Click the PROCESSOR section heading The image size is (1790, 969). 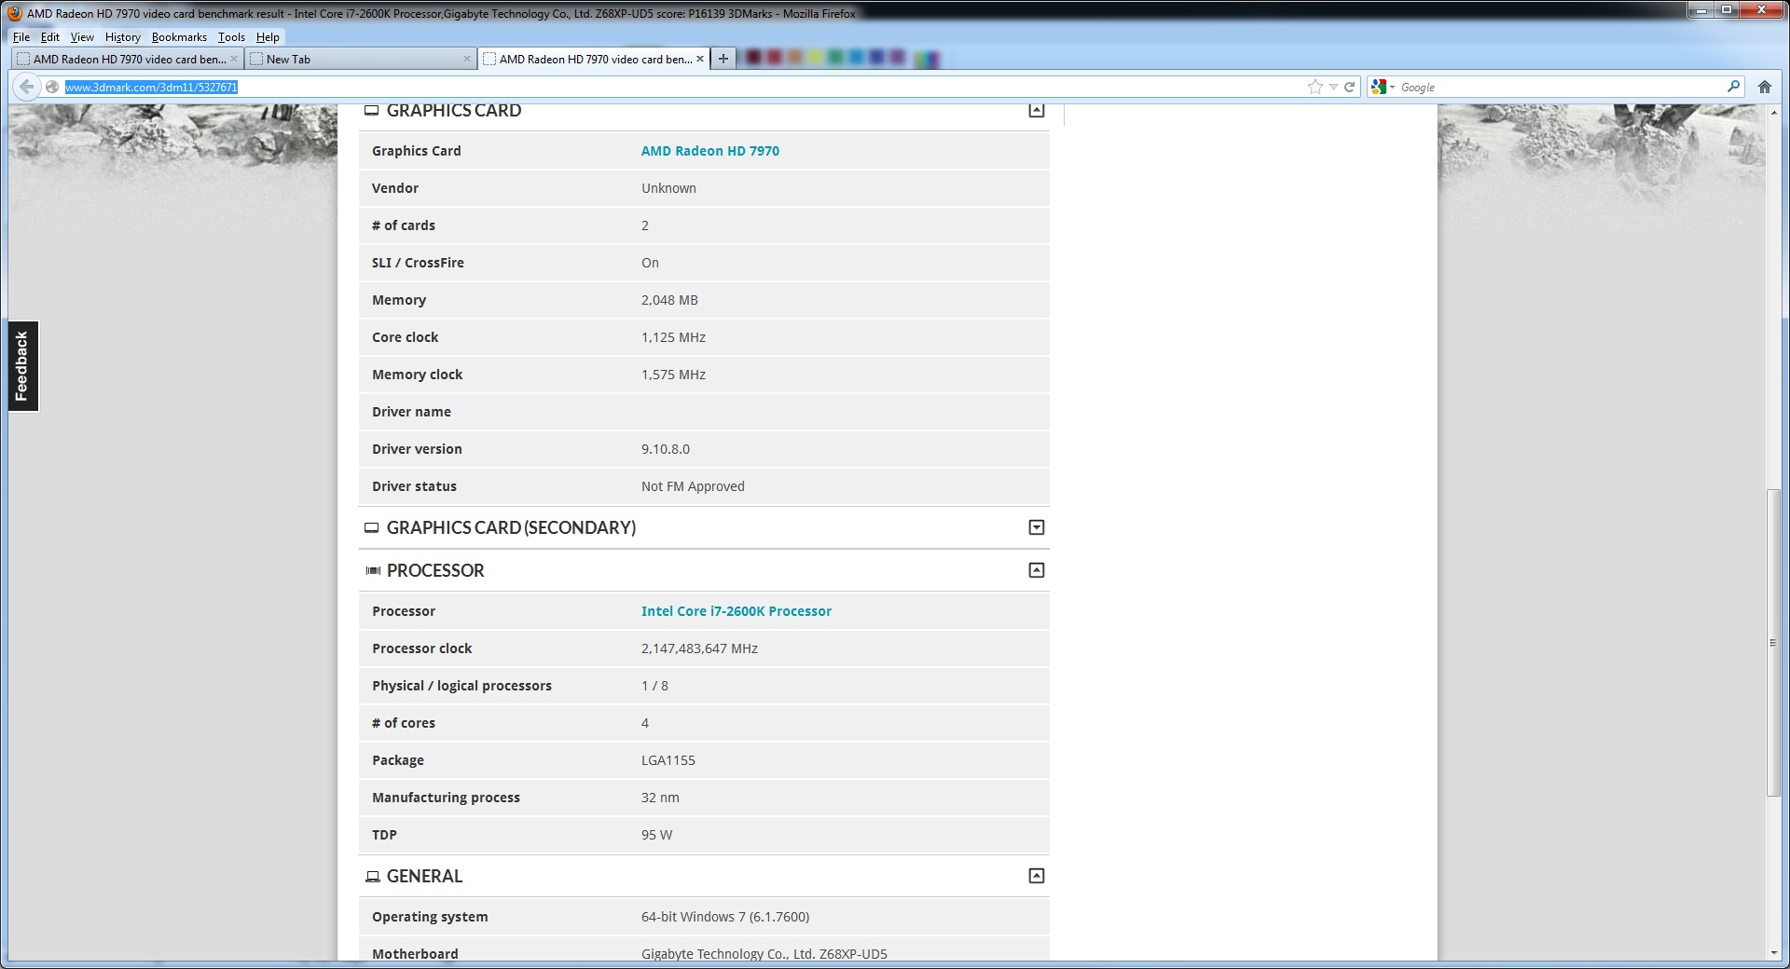(435, 570)
